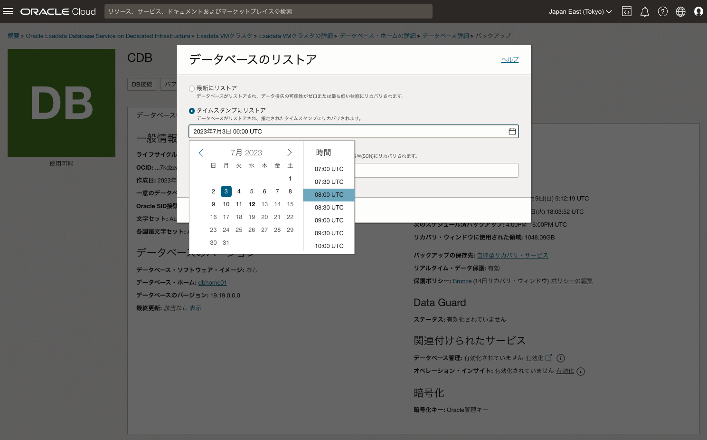Image resolution: width=707 pixels, height=440 pixels.
Task: Open the Japan East (Tokyo) region dropdown
Action: coord(580,11)
